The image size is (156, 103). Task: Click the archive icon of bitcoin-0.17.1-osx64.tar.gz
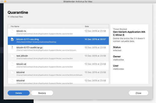(x=12, y=47)
